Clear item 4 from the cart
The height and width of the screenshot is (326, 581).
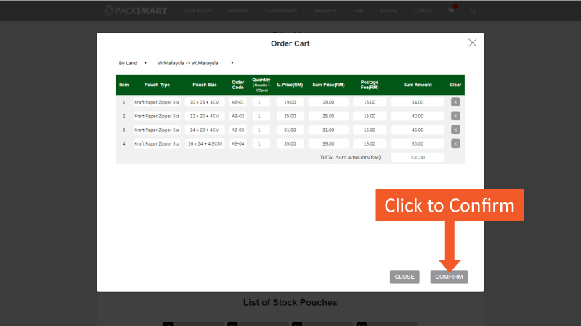click(455, 143)
